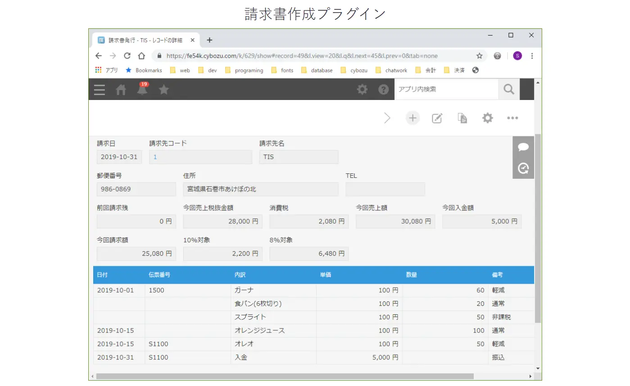Open a new browser tab

pos(209,40)
